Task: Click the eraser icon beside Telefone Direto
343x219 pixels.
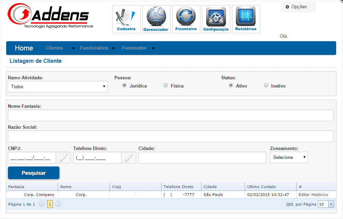Action: [x=129, y=158]
